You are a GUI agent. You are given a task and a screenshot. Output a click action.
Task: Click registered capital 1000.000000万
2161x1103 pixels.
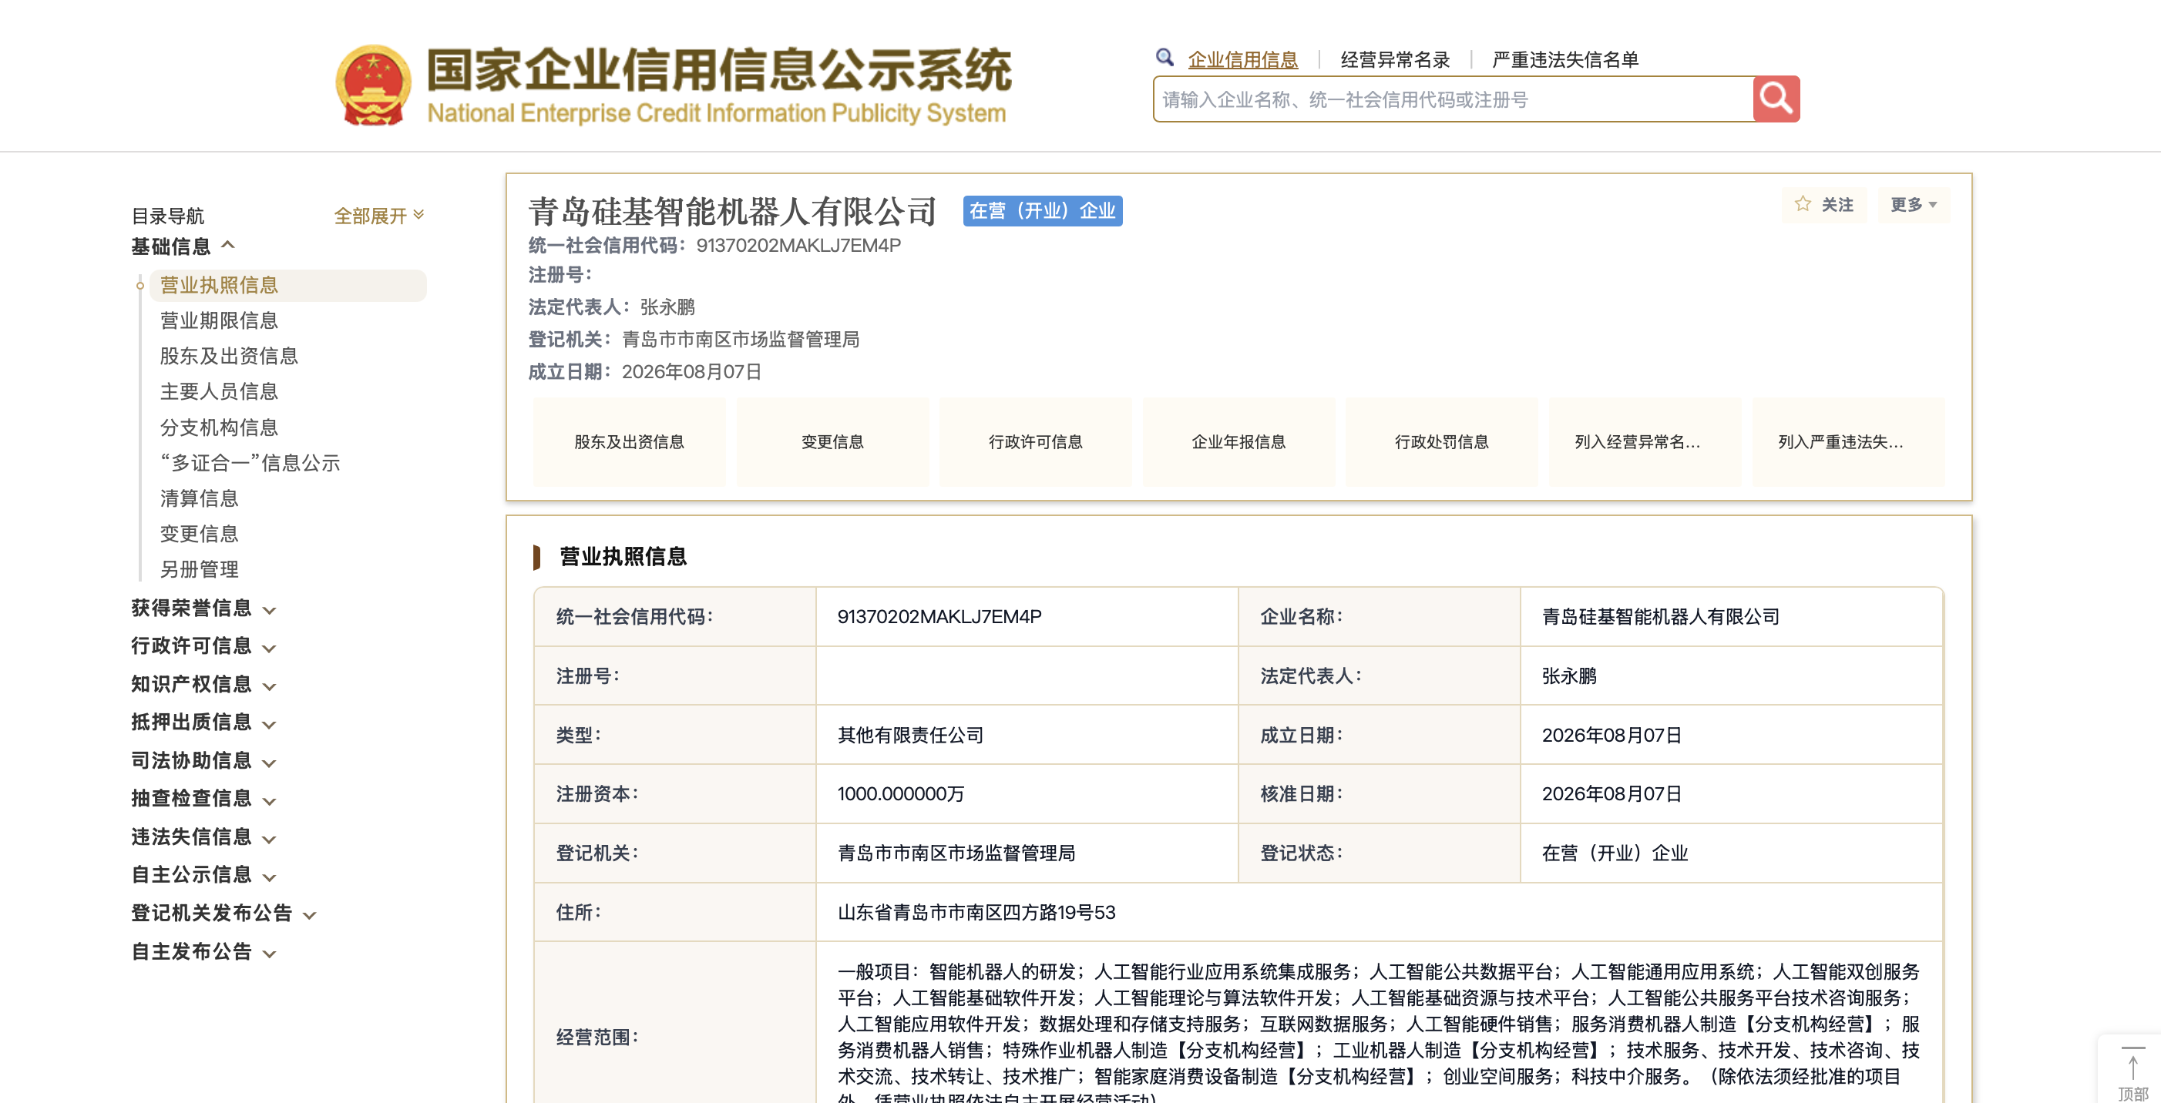(901, 793)
